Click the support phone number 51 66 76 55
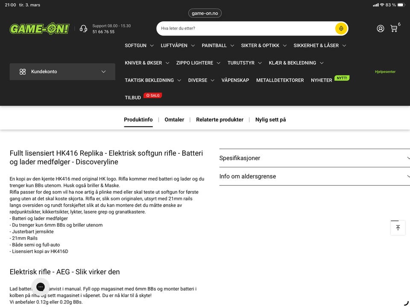410x307 pixels. click(x=103, y=32)
